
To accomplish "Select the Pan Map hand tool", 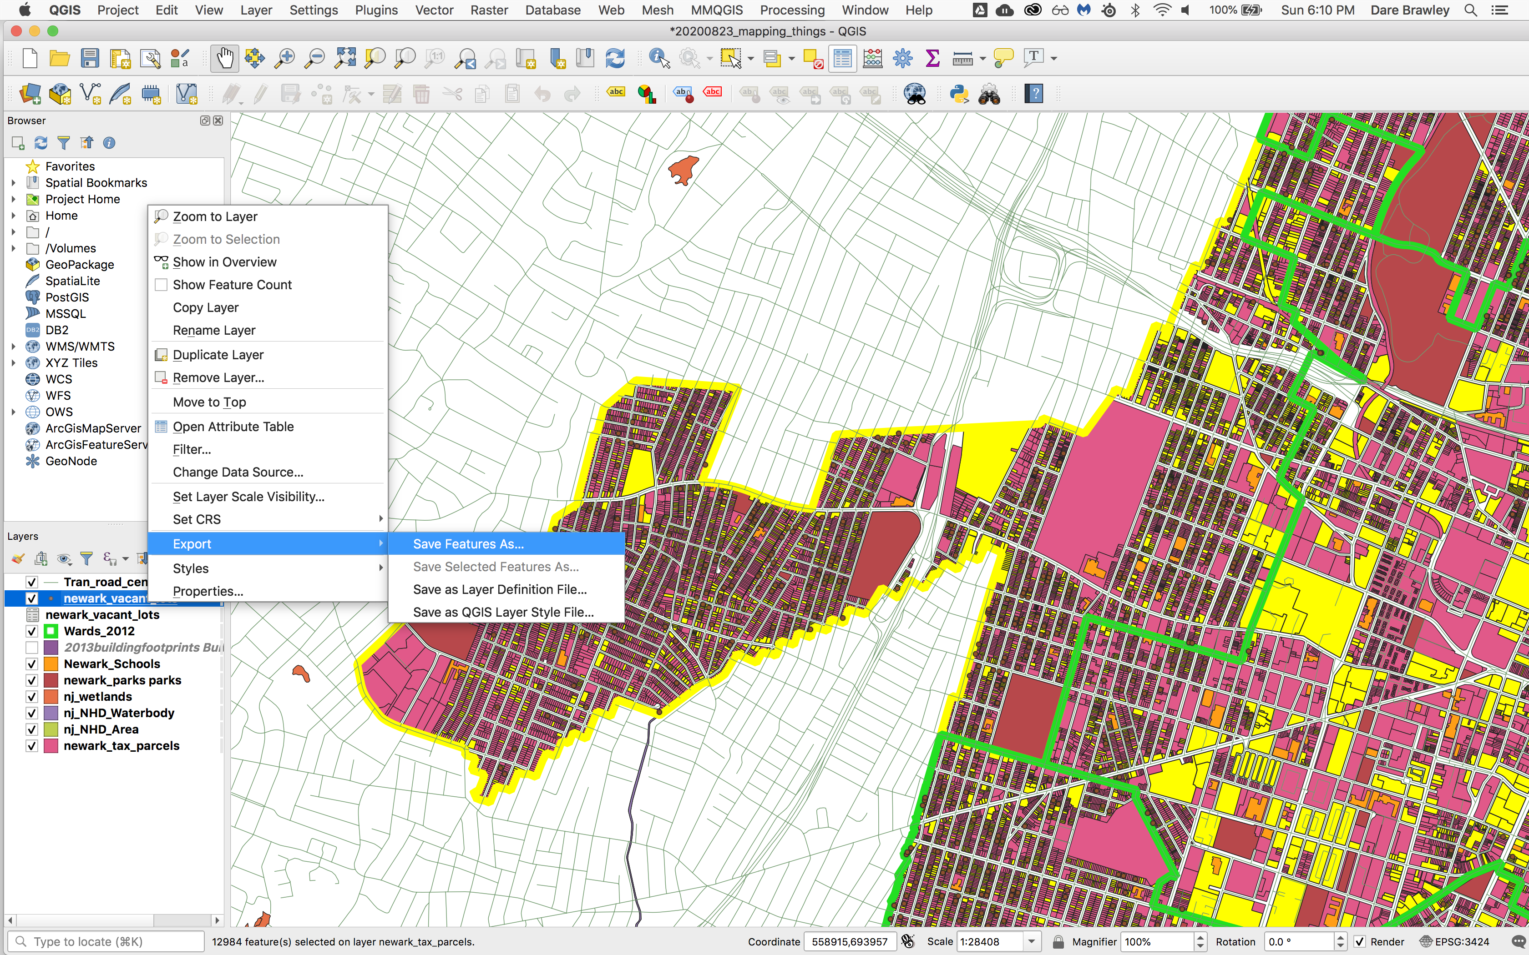I will 224,59.
